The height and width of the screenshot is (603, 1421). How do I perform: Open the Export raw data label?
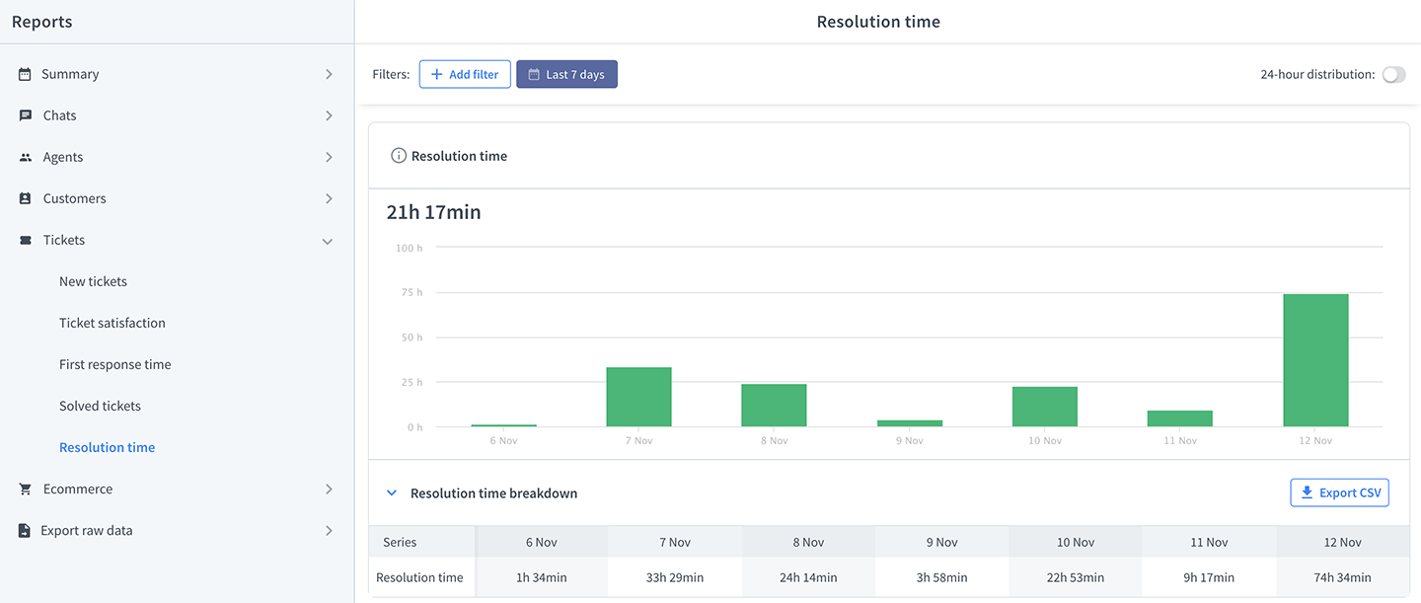(x=87, y=530)
